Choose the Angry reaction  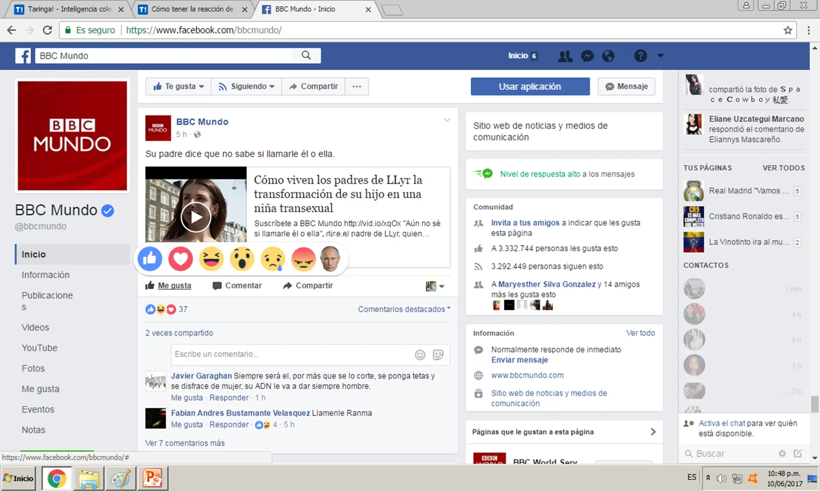pos(303,259)
